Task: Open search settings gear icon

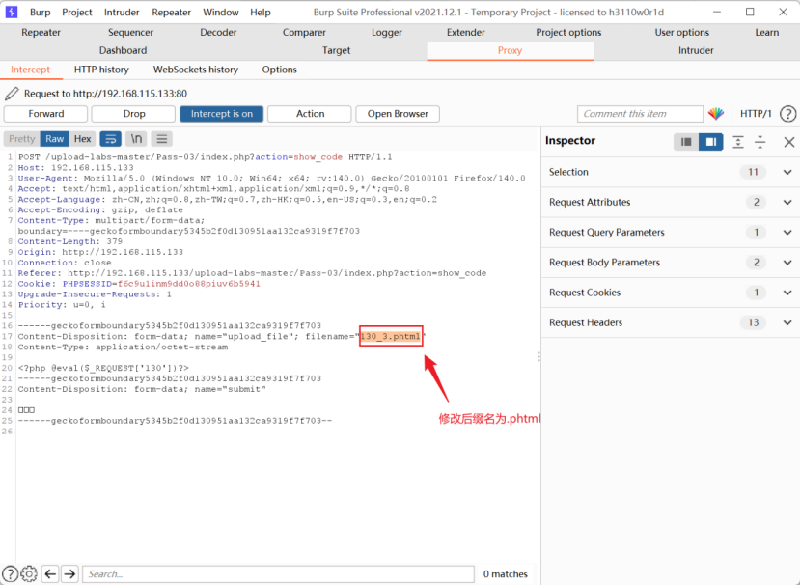Action: click(29, 573)
